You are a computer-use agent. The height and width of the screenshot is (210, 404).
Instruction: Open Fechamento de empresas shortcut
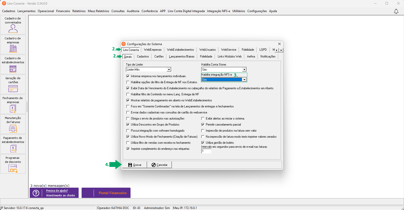(13, 104)
